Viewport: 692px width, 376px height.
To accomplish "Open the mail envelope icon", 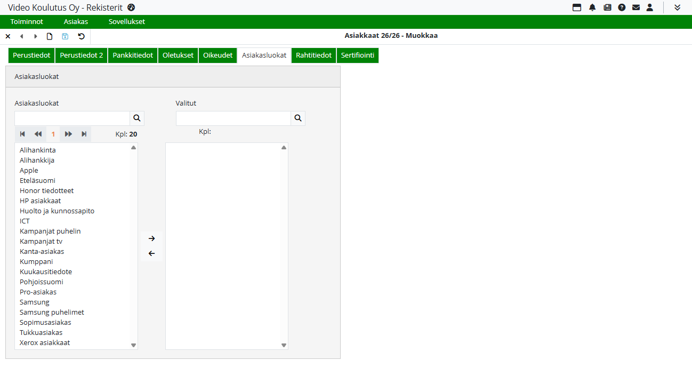I will point(635,7).
